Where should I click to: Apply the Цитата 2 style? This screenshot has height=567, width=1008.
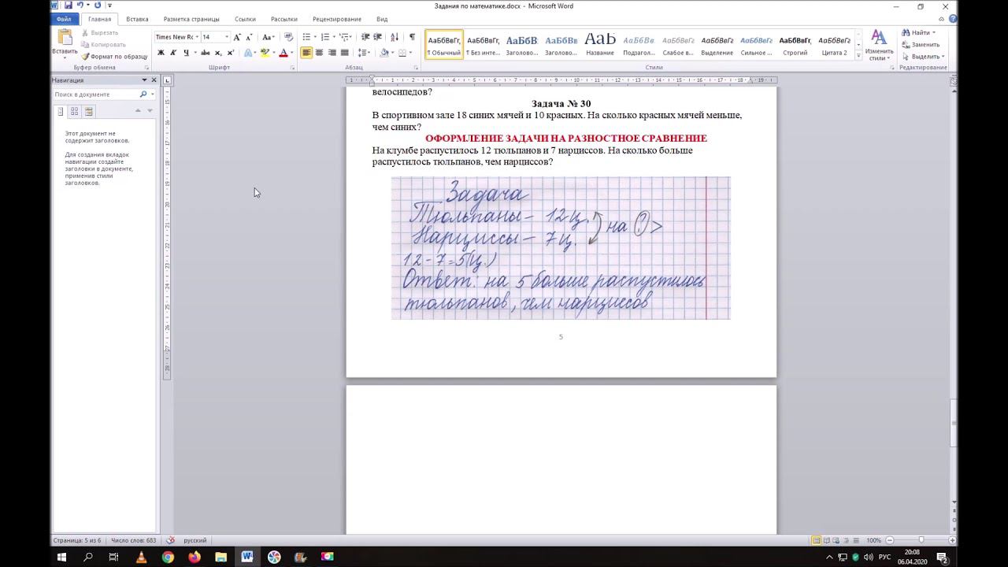pos(835,44)
